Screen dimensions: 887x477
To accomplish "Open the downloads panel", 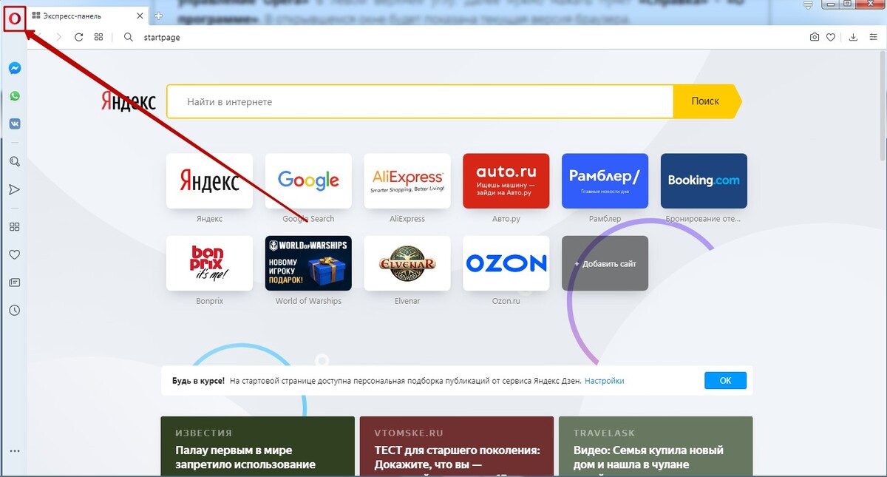I will pos(853,37).
